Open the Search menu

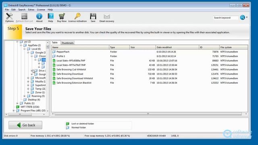tap(22, 10)
